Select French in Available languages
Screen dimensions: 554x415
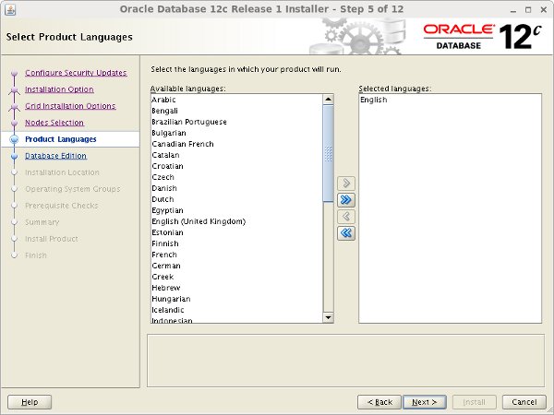pyautogui.click(x=236, y=255)
